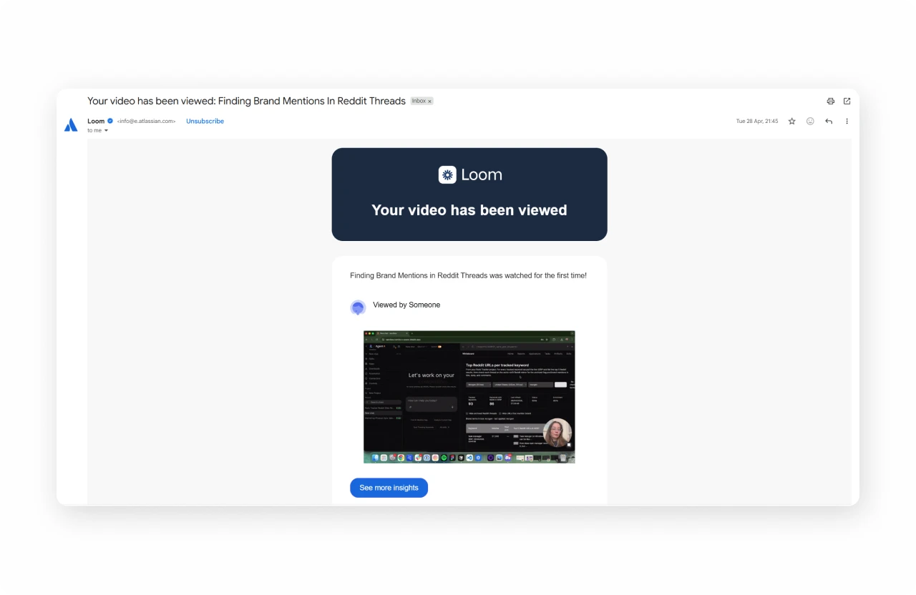Image resolution: width=916 pixels, height=595 pixels.
Task: Click the 'See more insights' button
Action: tap(389, 488)
